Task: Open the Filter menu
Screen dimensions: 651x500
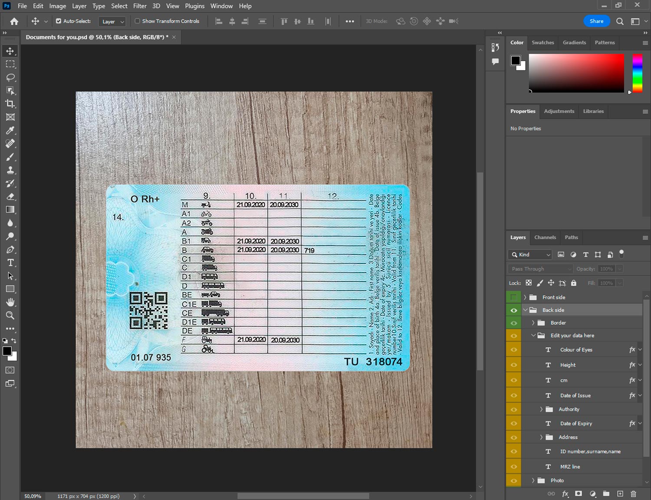Action: [140, 6]
